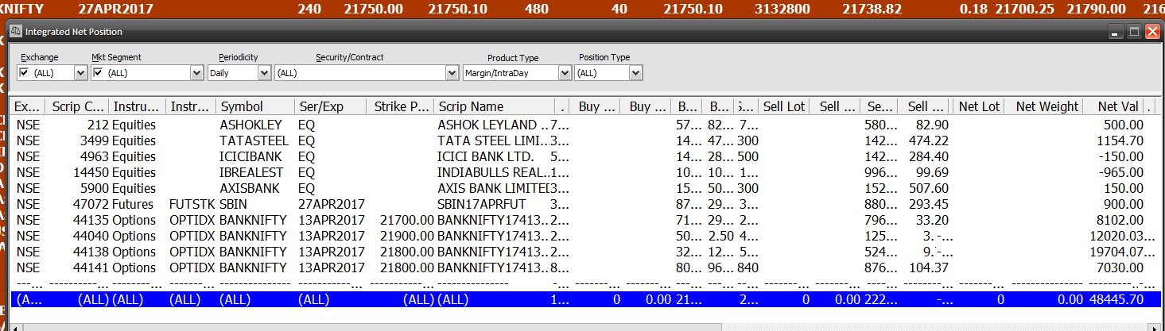
Task: Open the Periodicity Daily dropdown
Action: point(265,73)
